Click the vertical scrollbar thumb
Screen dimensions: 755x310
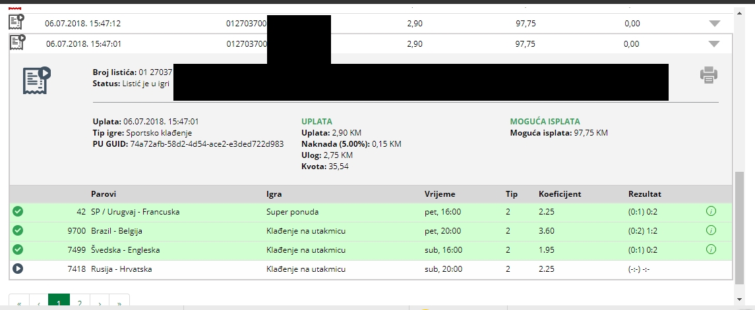point(740,227)
